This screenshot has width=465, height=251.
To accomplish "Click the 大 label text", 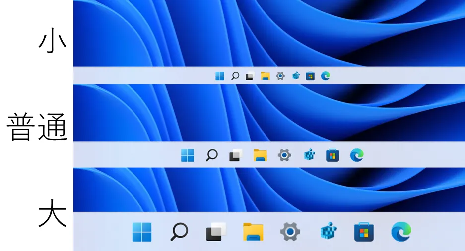I will pyautogui.click(x=52, y=213).
